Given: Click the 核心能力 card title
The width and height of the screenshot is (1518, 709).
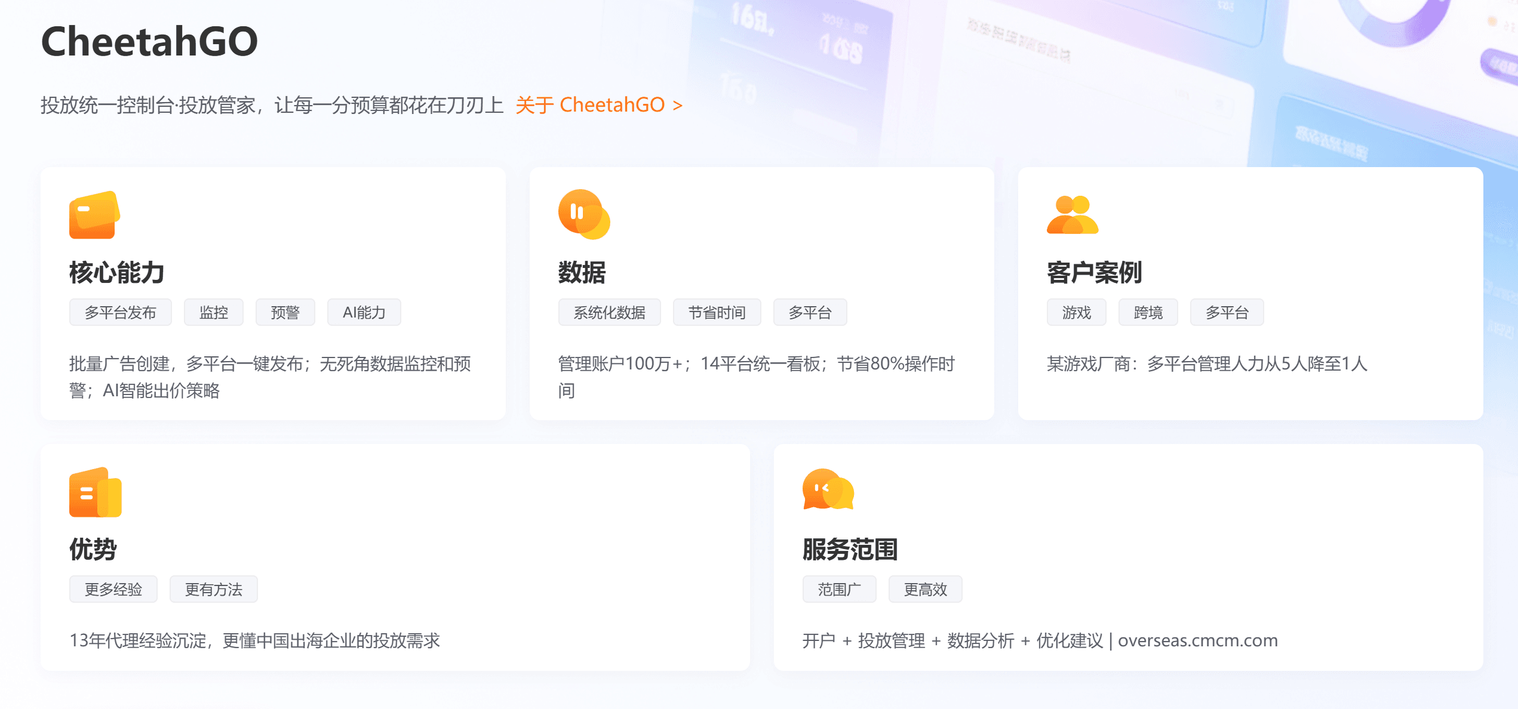Looking at the screenshot, I should (117, 272).
